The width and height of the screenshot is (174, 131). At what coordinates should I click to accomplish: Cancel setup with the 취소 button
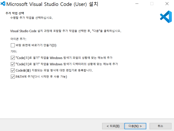[x=160, y=126]
